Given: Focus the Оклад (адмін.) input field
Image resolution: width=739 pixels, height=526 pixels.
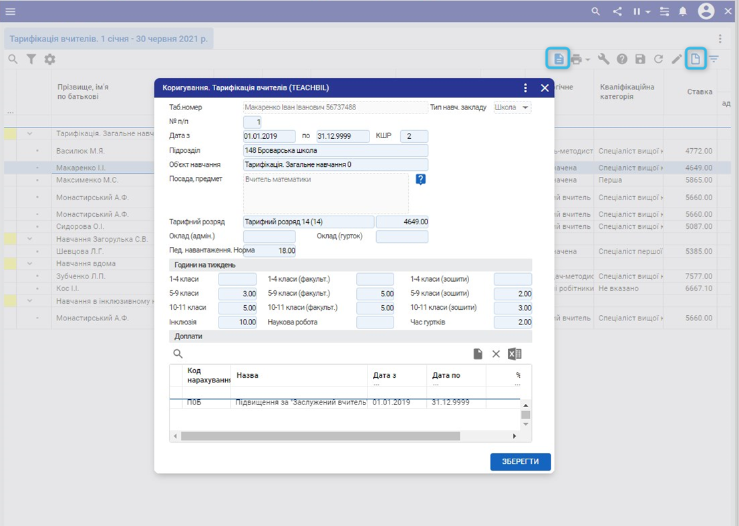Looking at the screenshot, I should tap(269, 236).
